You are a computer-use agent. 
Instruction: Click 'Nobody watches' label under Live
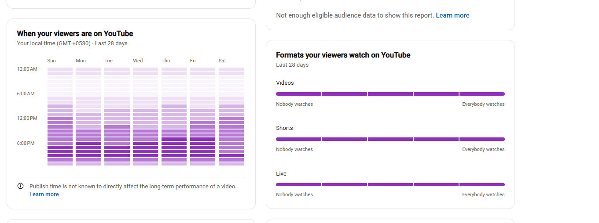point(294,194)
